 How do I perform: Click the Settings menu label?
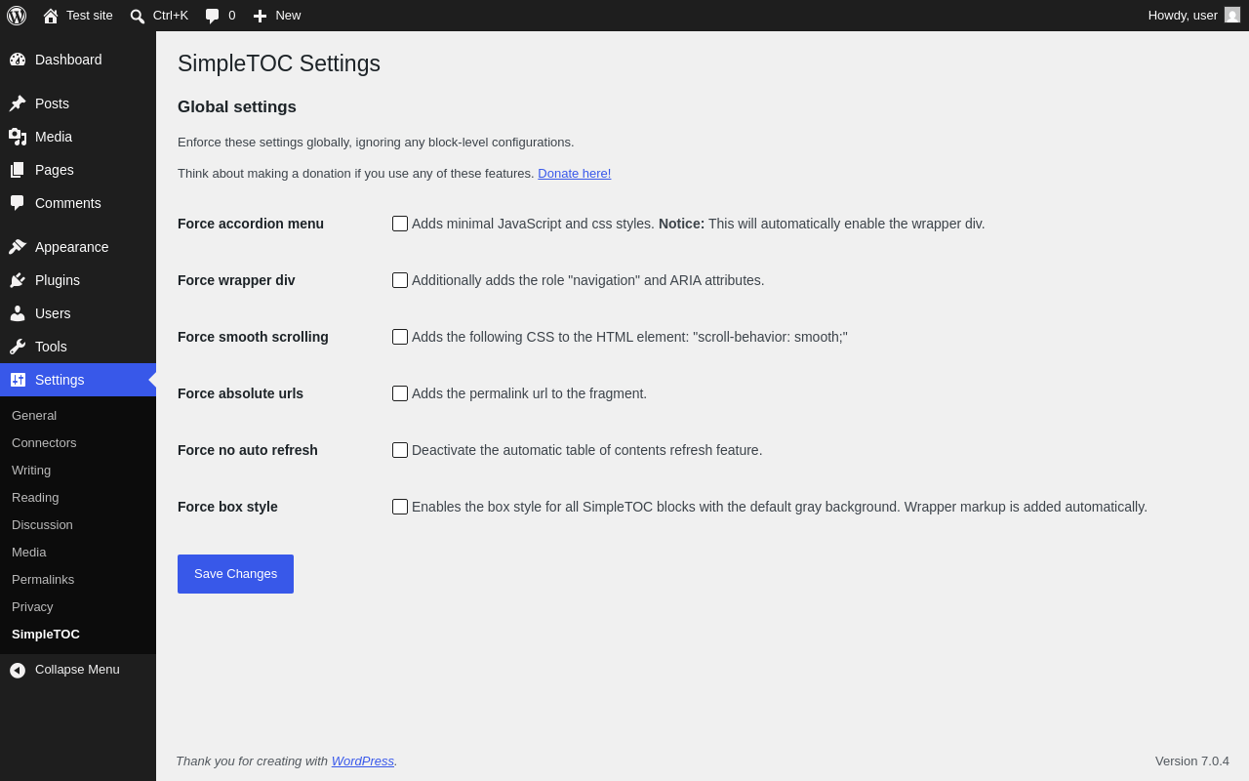point(60,380)
